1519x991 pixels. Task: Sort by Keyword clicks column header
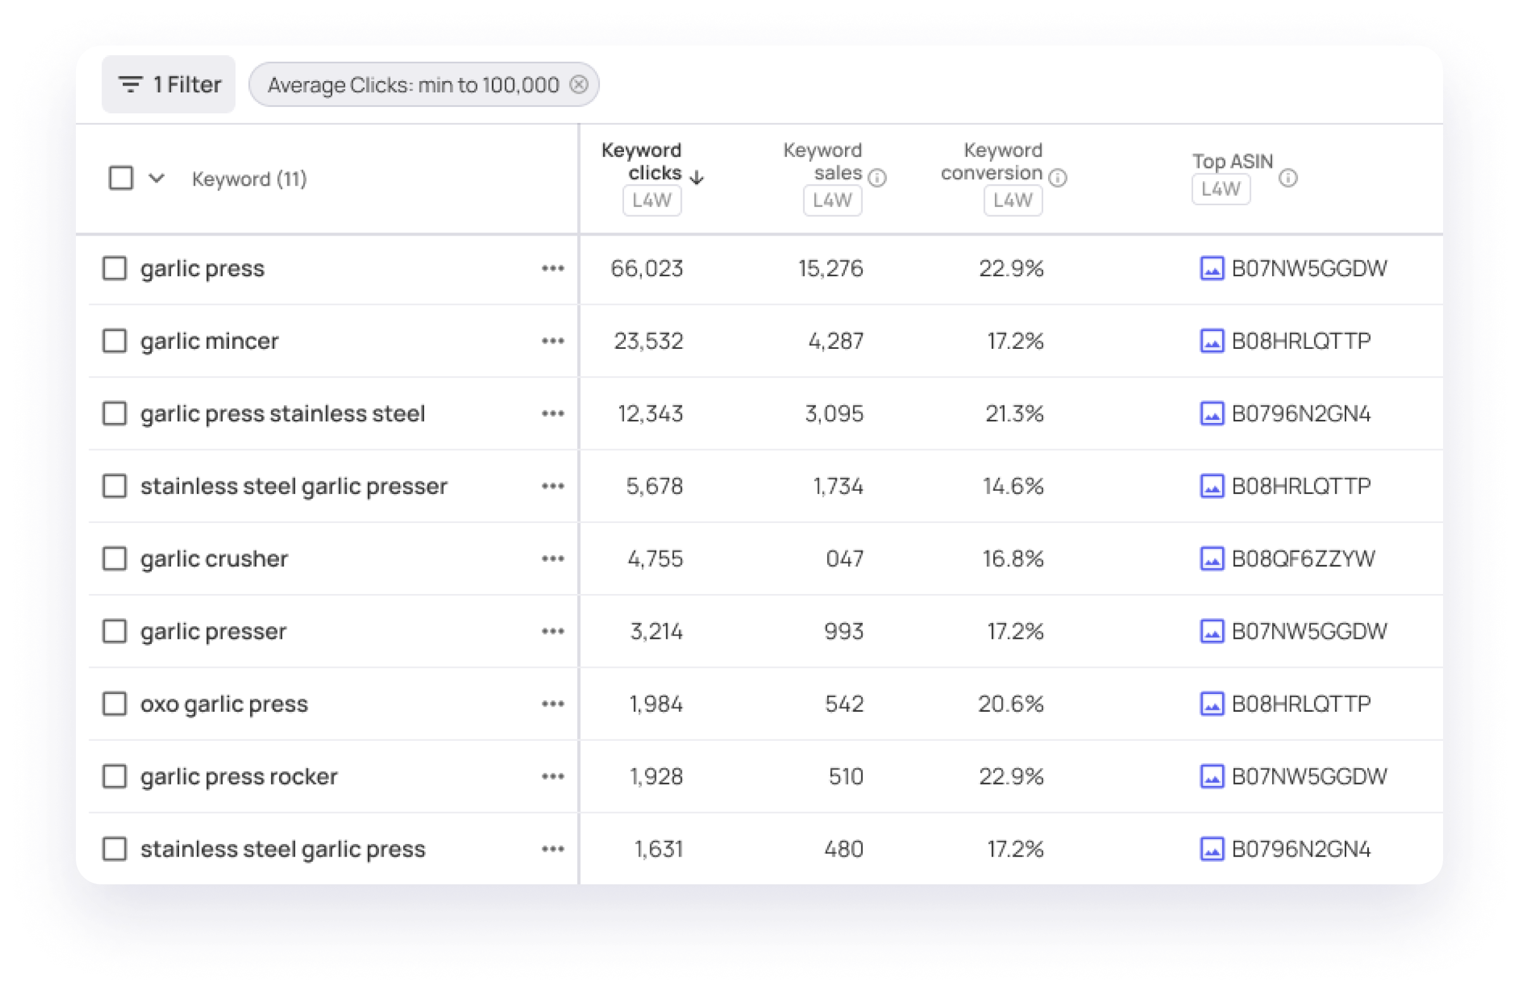(x=641, y=161)
